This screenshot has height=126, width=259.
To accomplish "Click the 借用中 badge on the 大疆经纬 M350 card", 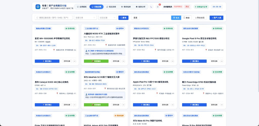I will (x=120, y=28).
